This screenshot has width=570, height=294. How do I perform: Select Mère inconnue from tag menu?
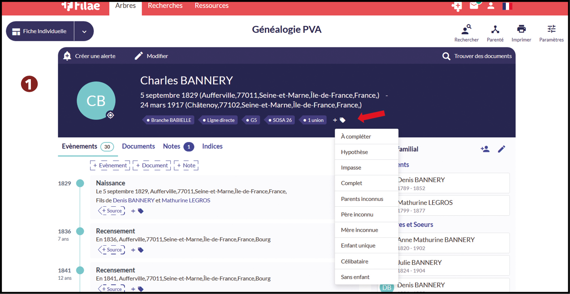coord(367,230)
